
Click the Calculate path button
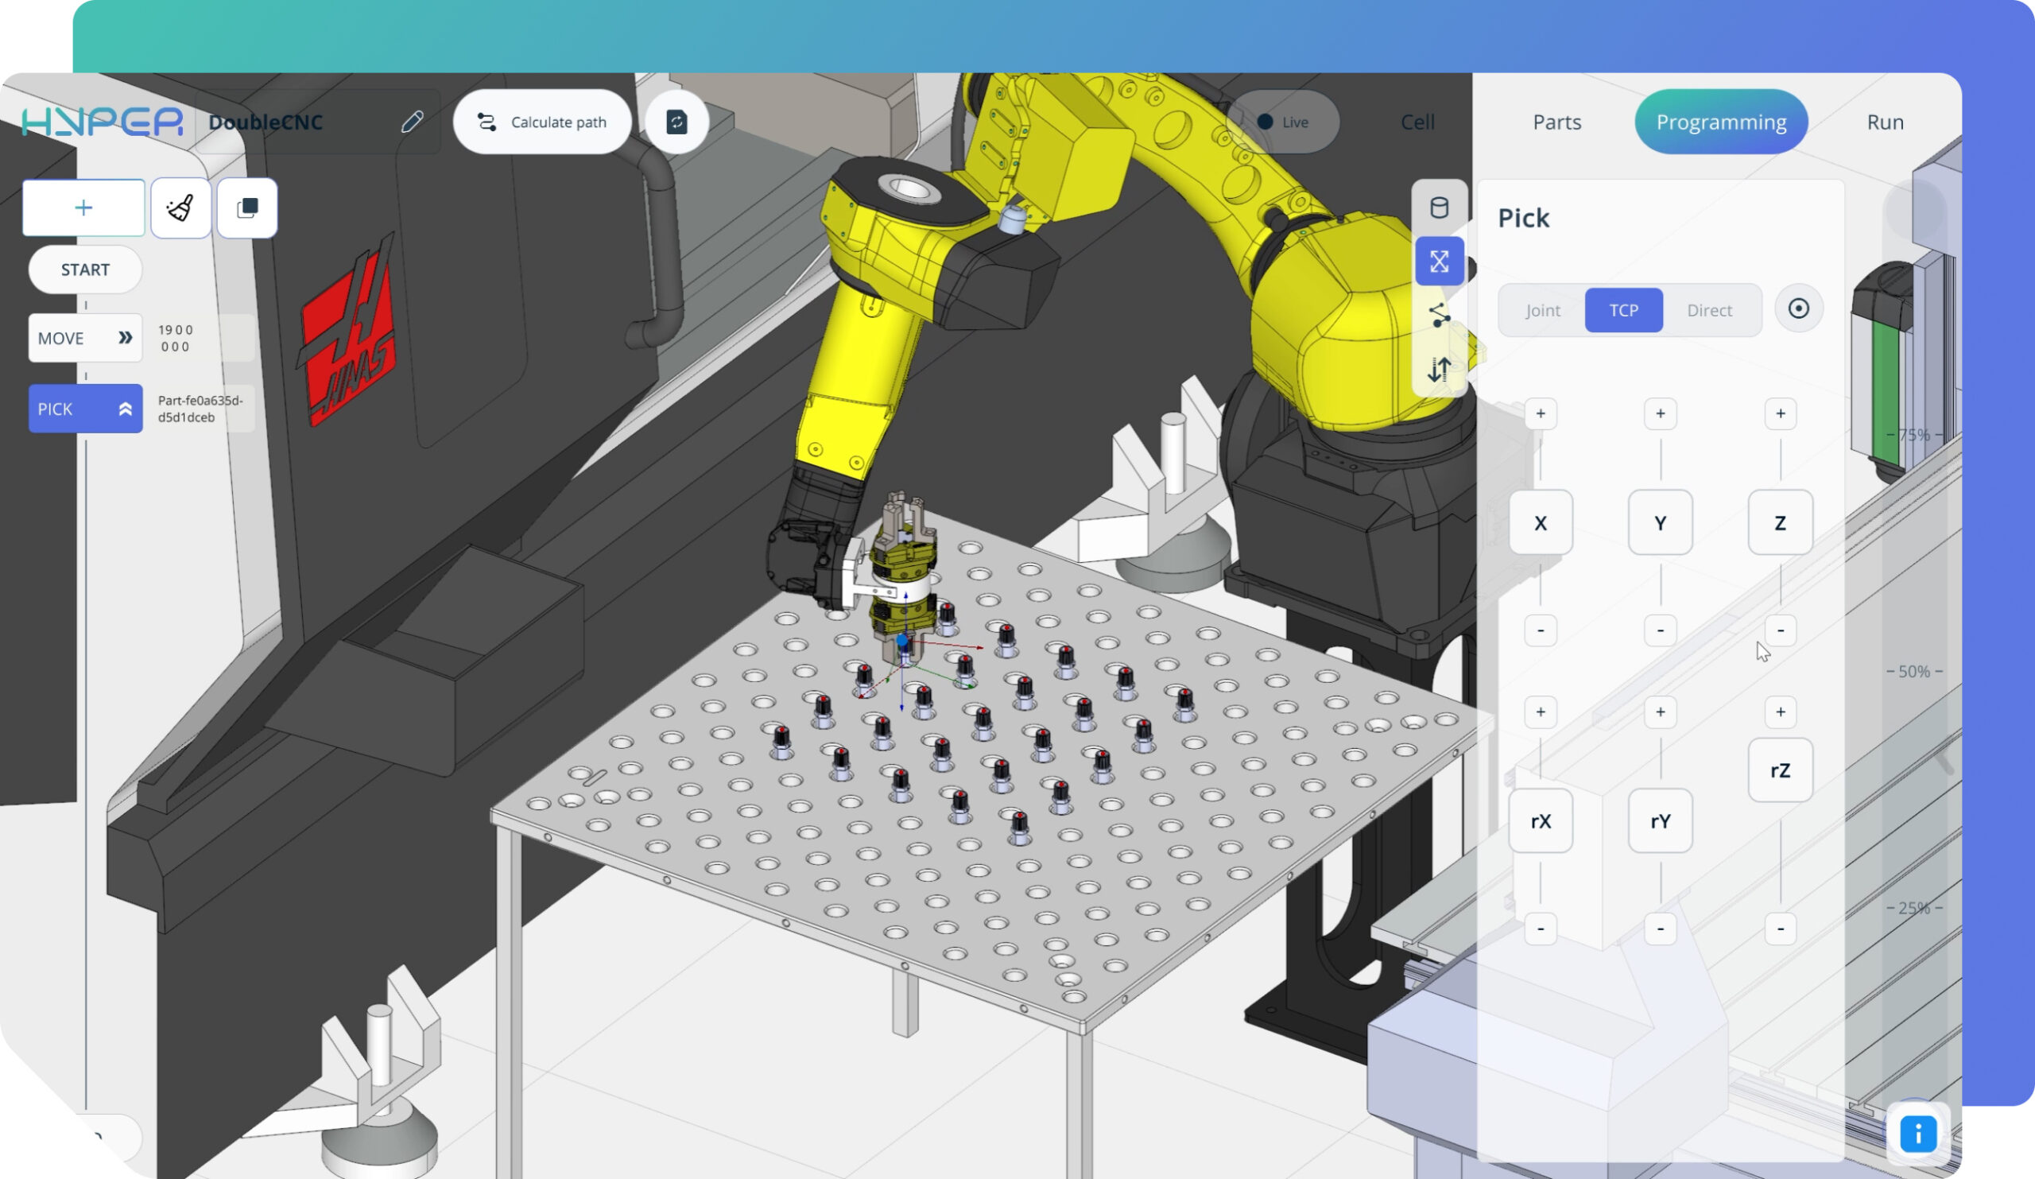(542, 122)
